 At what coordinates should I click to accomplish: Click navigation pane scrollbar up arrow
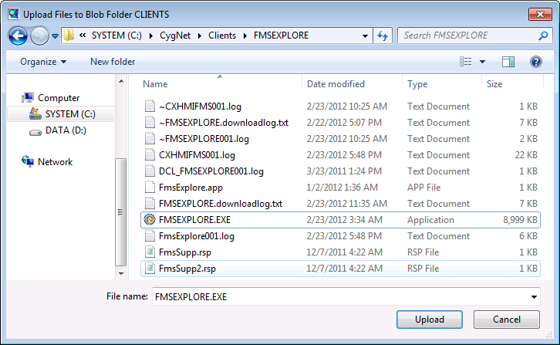(x=121, y=82)
